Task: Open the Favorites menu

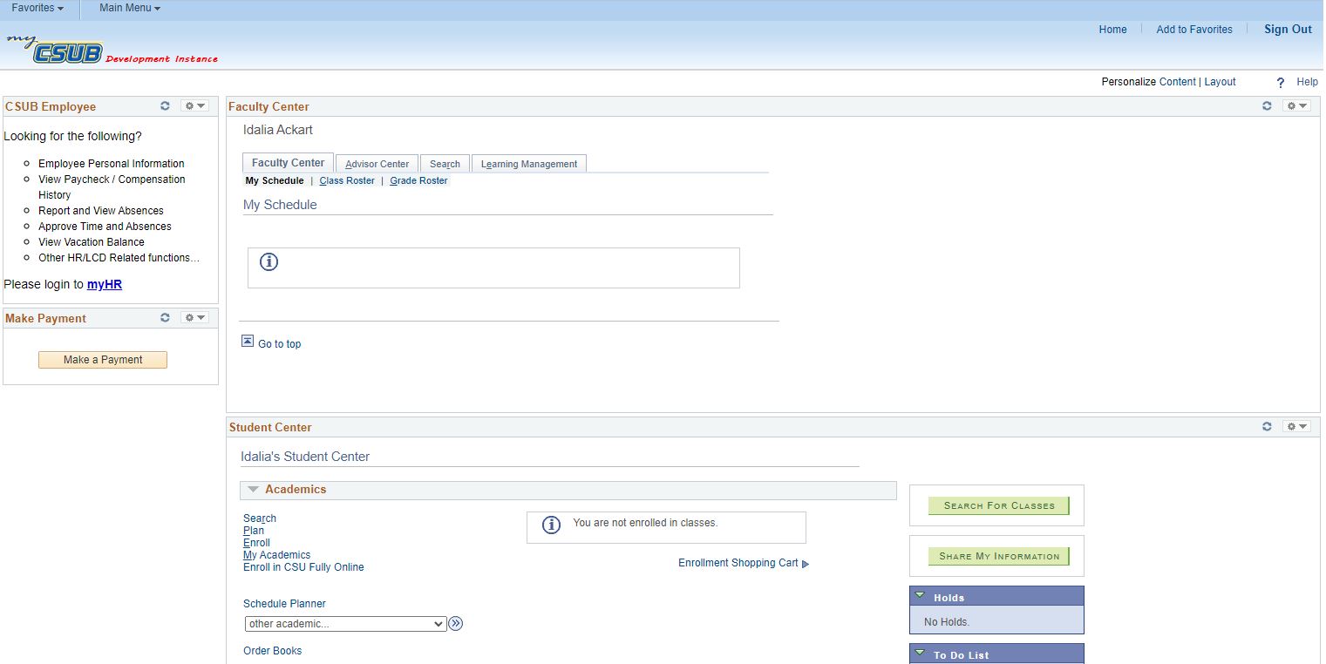Action: point(37,8)
